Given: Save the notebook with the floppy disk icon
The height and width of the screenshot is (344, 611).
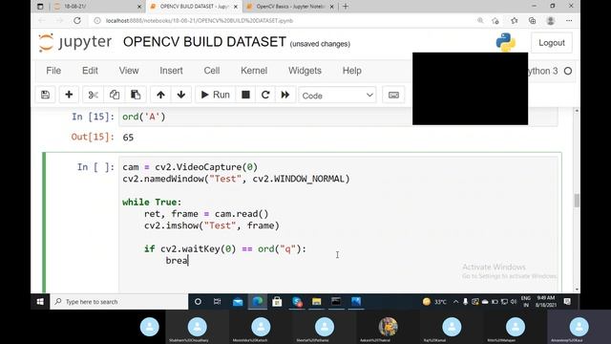Looking at the screenshot, I should pyautogui.click(x=45, y=95).
